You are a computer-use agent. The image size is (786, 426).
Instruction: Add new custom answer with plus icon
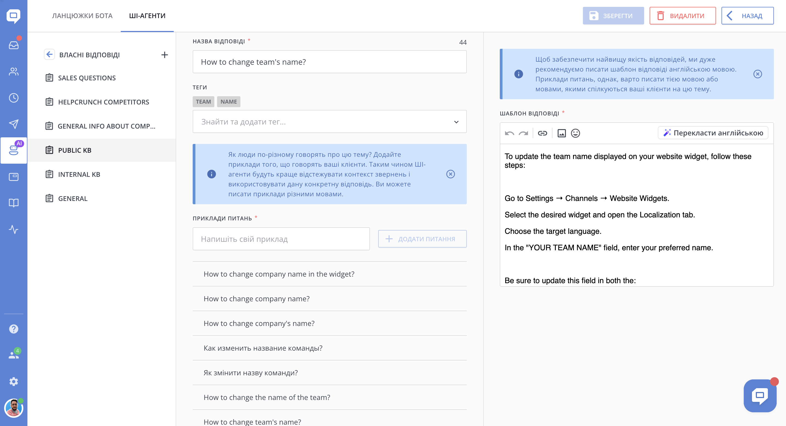[x=164, y=55]
